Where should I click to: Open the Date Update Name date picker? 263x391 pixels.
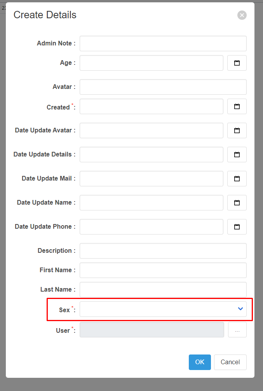point(237,203)
